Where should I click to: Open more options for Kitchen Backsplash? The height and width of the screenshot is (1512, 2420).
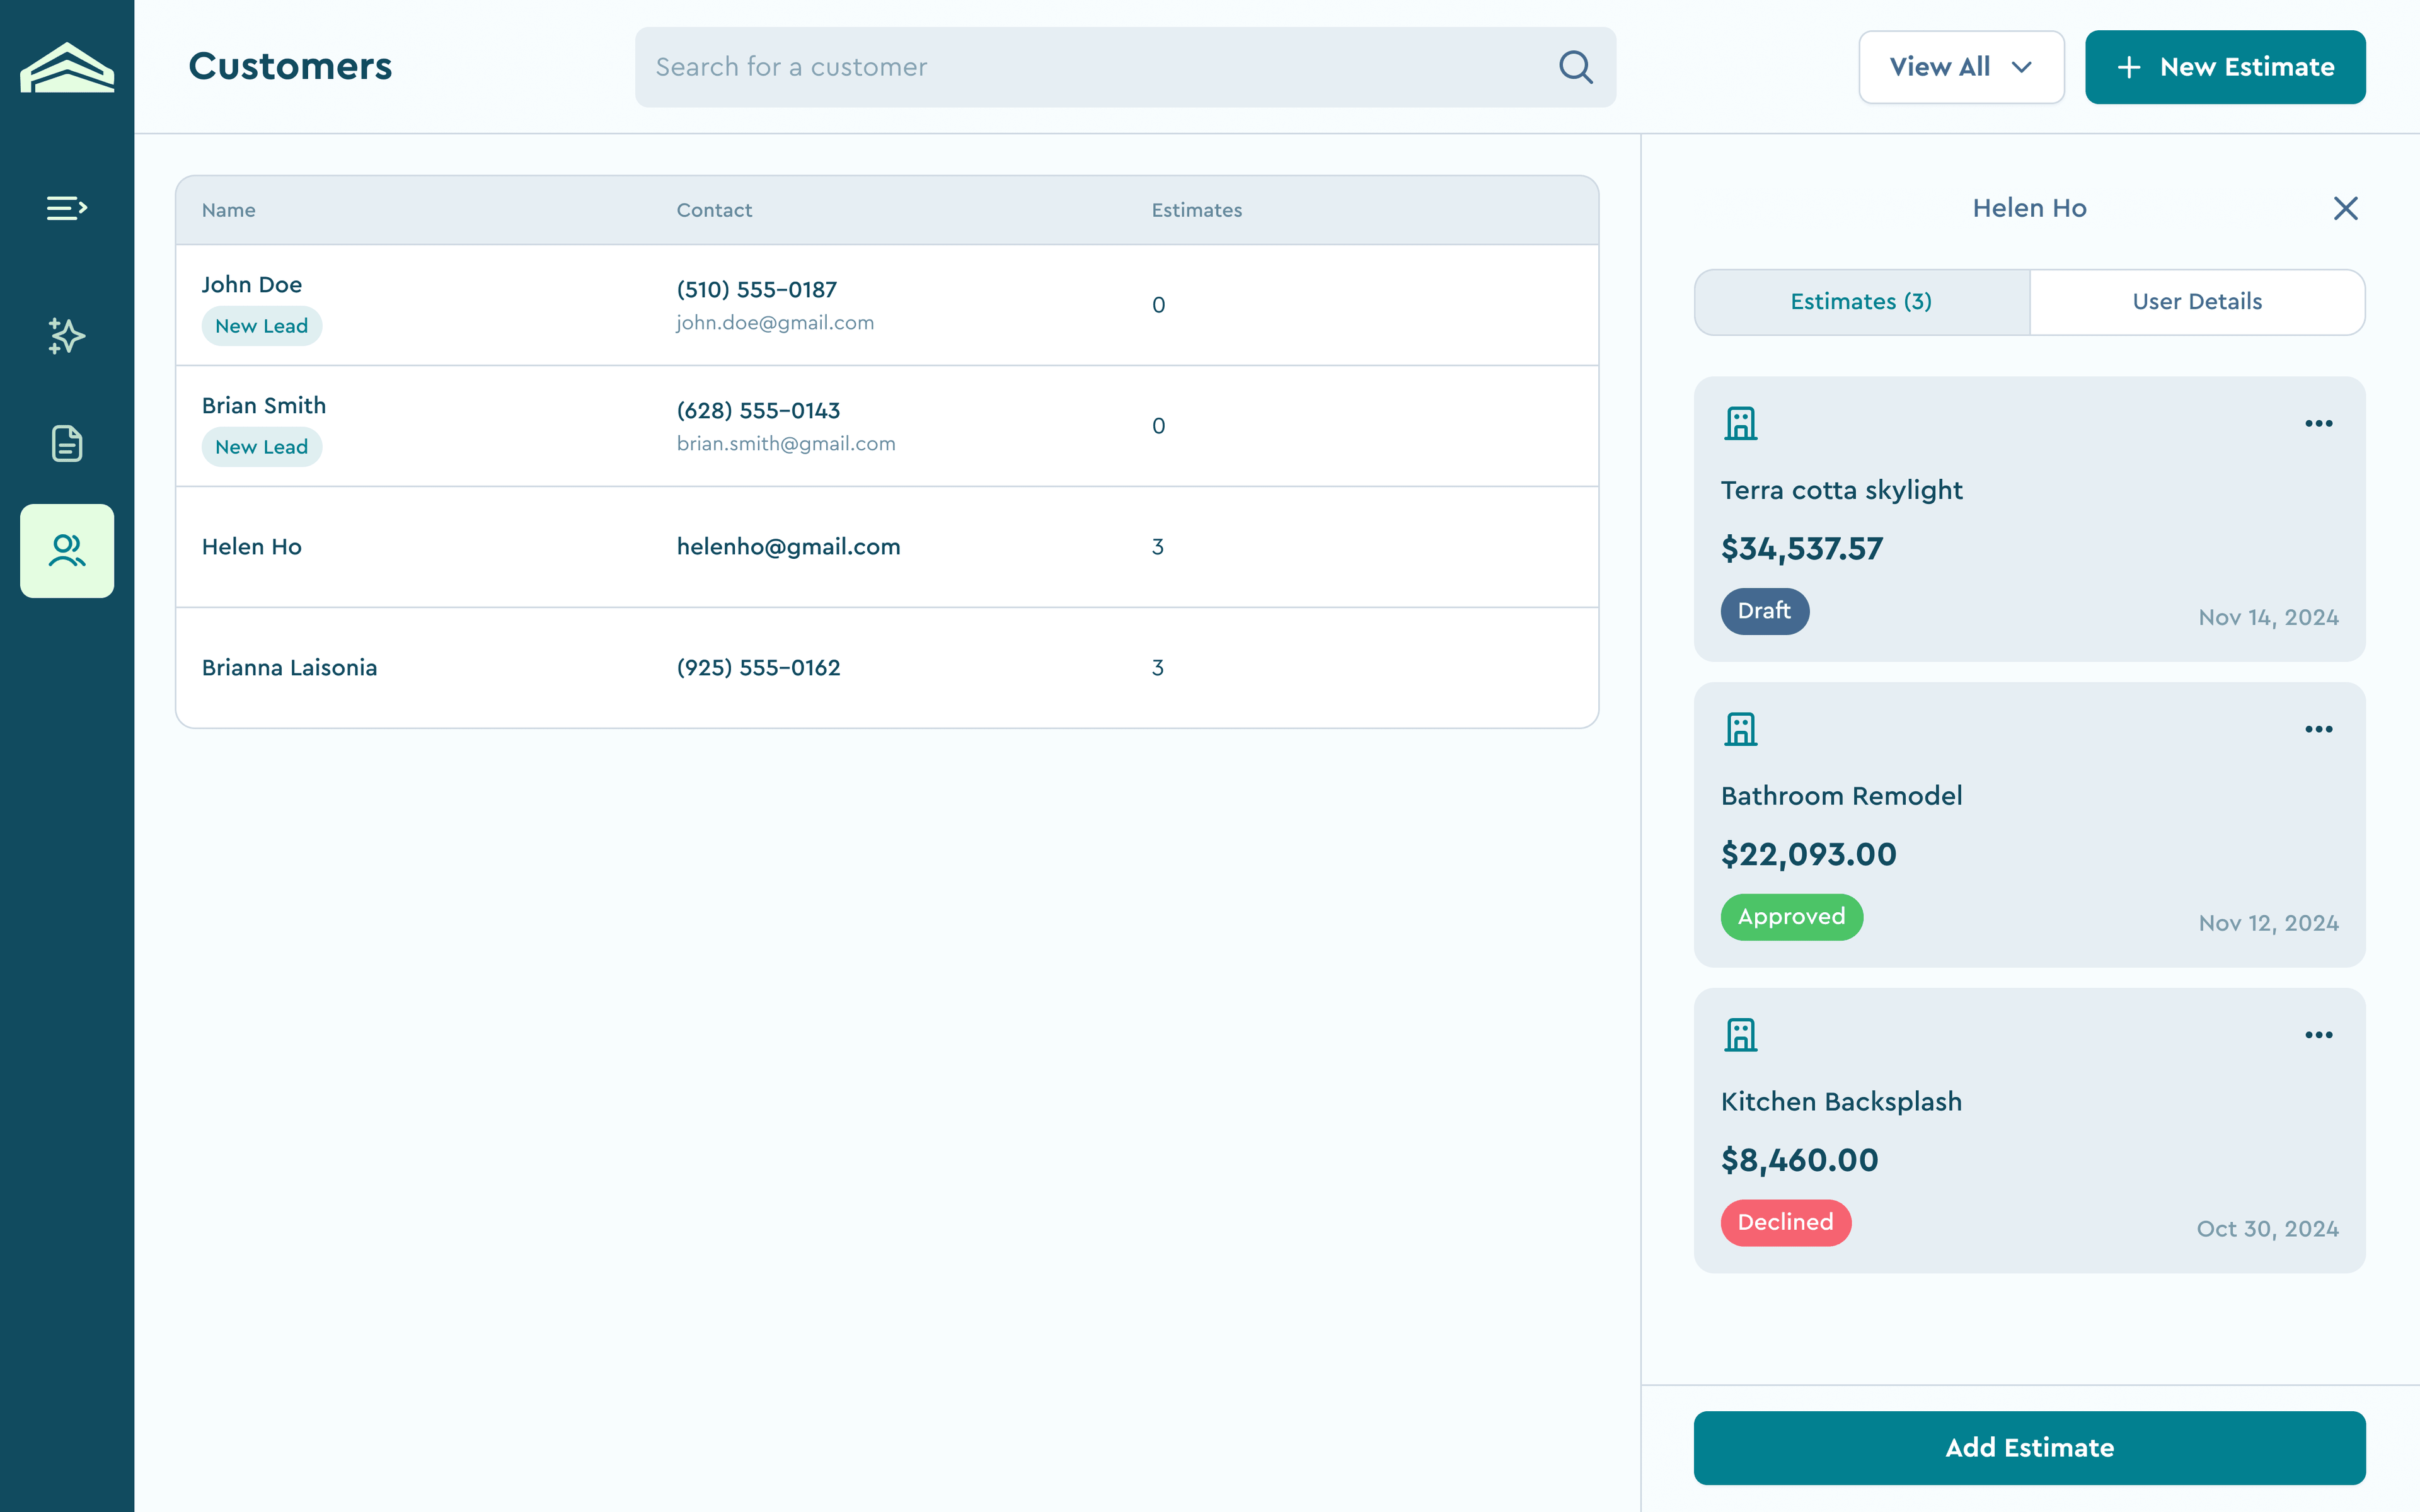point(2319,1035)
